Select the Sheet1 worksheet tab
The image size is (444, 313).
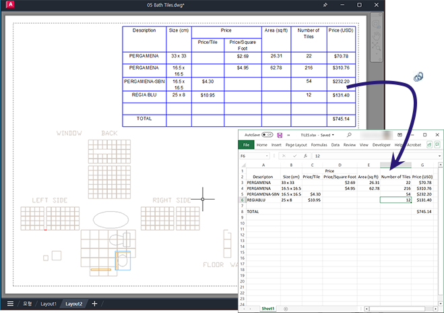coord(268,308)
